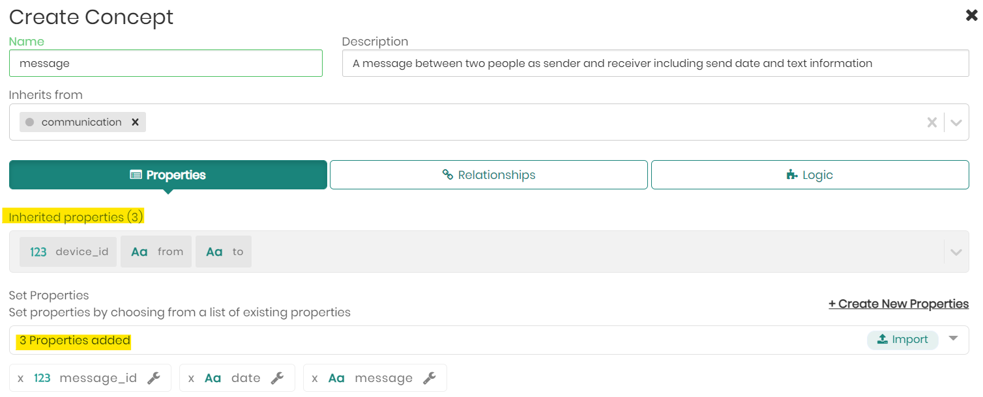Switch to the Logic tab
Viewport: 983px width, 397px height.
coord(810,175)
